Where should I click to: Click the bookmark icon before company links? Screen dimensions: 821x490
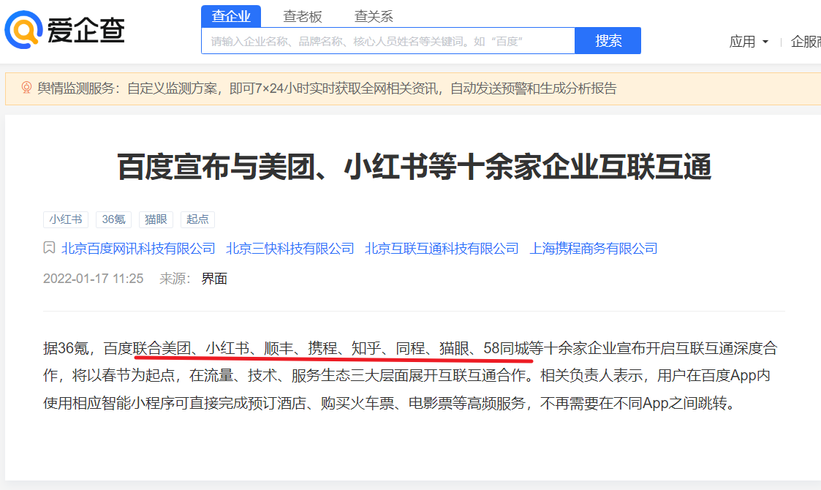(x=49, y=248)
